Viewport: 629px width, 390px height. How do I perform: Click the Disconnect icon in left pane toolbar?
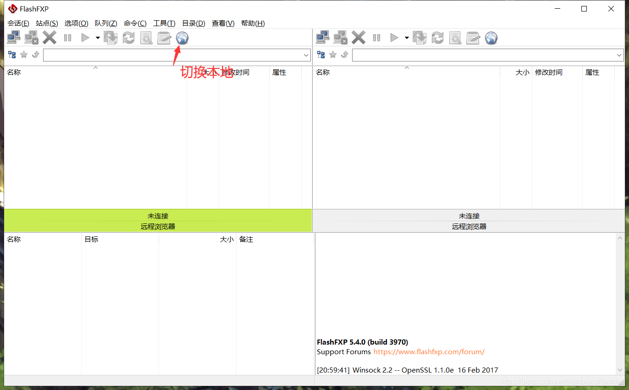click(x=31, y=38)
